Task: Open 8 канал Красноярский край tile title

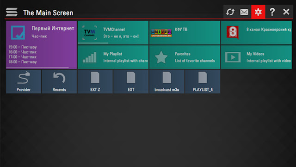Action: (x=269, y=30)
